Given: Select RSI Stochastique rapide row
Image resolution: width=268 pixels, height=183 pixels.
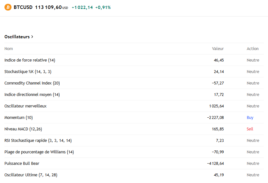Looking at the screenshot, I should 38,141.
